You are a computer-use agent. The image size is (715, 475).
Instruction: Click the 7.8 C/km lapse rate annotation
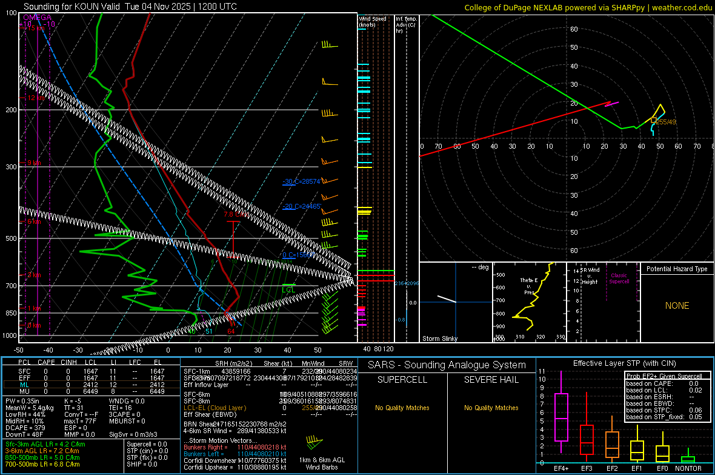point(236,214)
